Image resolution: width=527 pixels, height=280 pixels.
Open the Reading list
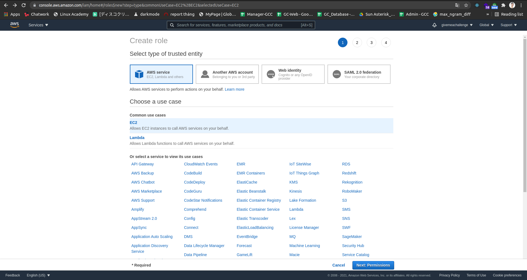click(x=509, y=14)
